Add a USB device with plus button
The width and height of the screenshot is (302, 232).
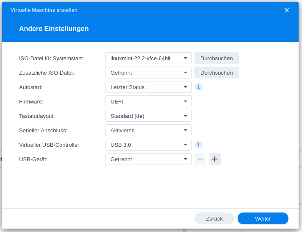click(215, 159)
